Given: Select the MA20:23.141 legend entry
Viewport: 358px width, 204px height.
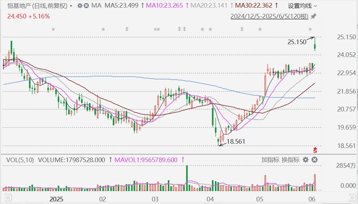Looking at the screenshot, I should coord(209,6).
